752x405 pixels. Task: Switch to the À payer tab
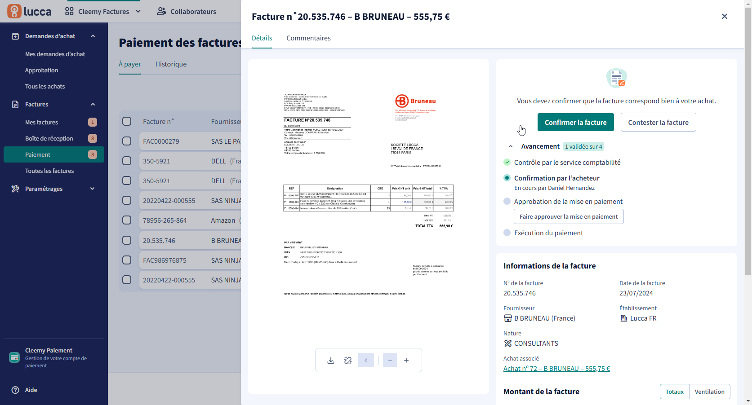pos(130,64)
